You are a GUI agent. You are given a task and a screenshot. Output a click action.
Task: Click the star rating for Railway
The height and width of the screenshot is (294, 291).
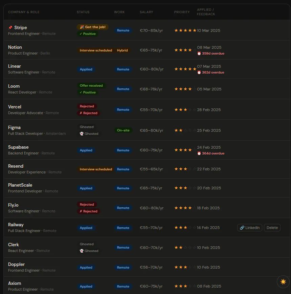[185, 228]
